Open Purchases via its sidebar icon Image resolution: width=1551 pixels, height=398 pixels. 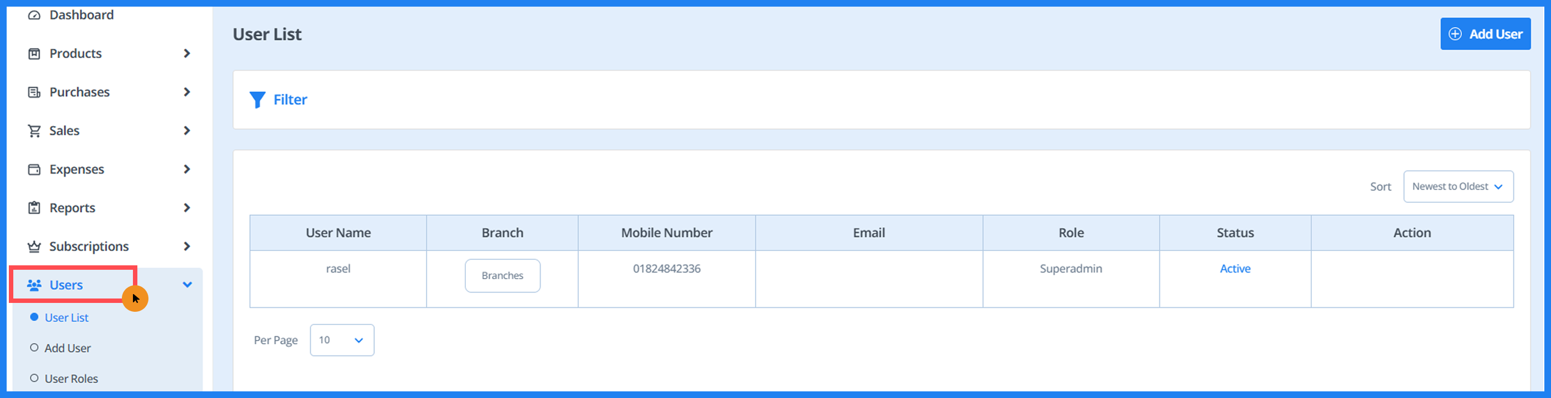pyautogui.click(x=34, y=91)
